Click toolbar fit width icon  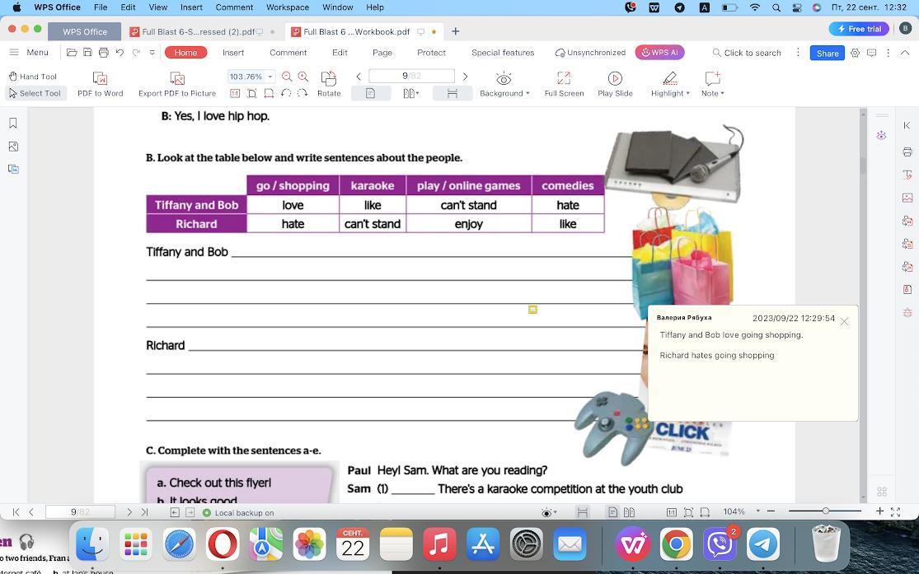click(x=269, y=93)
